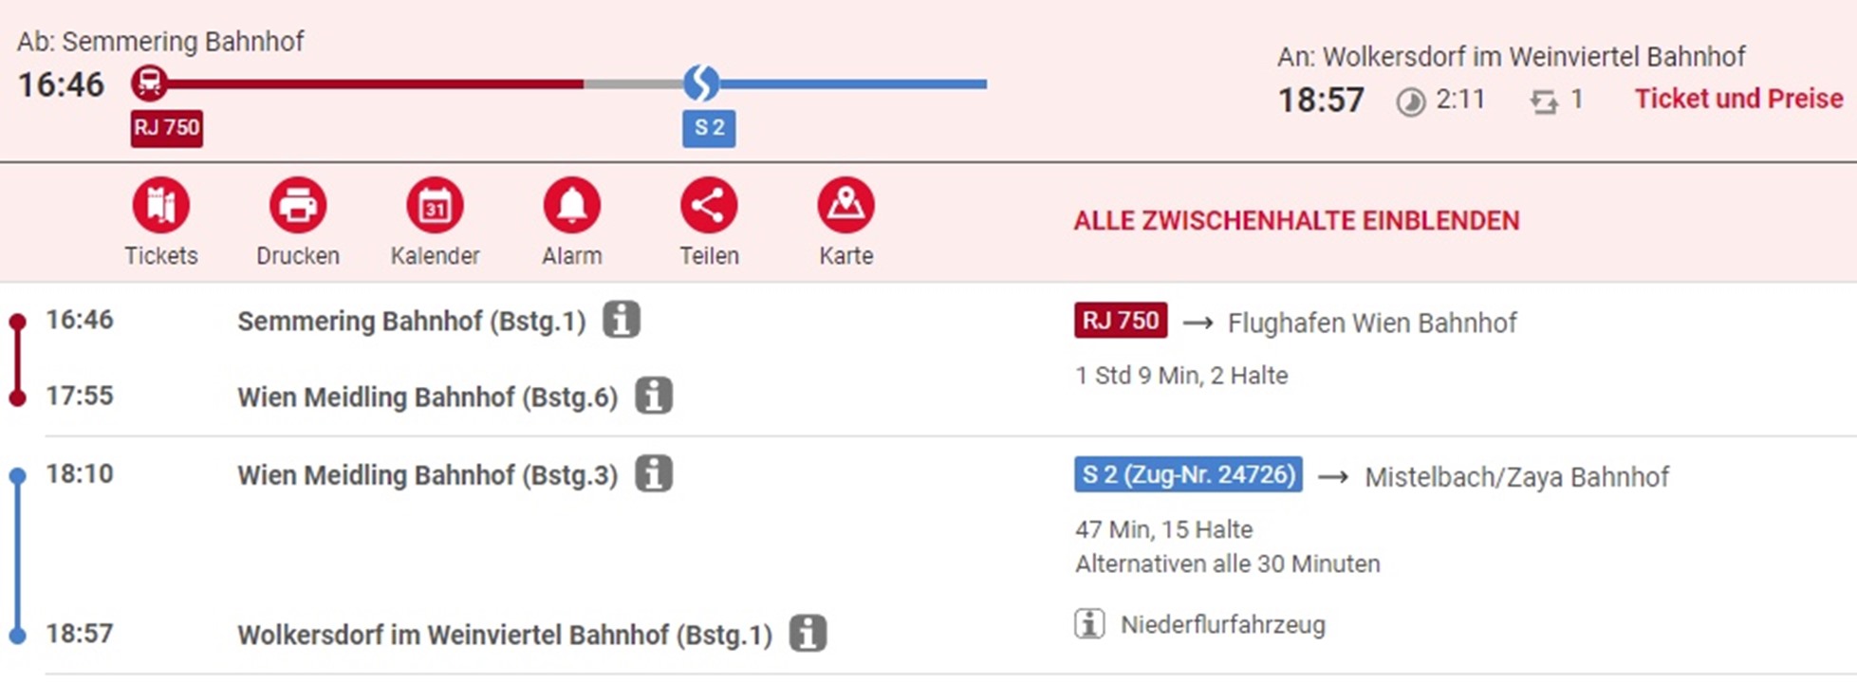
Task: Open info icon next to Wien Meidling (Bstg.6)
Action: [653, 396]
